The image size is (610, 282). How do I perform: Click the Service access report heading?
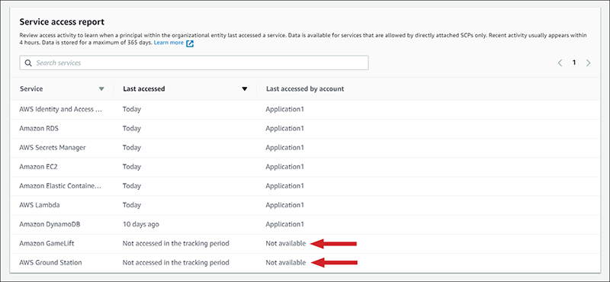(62, 22)
